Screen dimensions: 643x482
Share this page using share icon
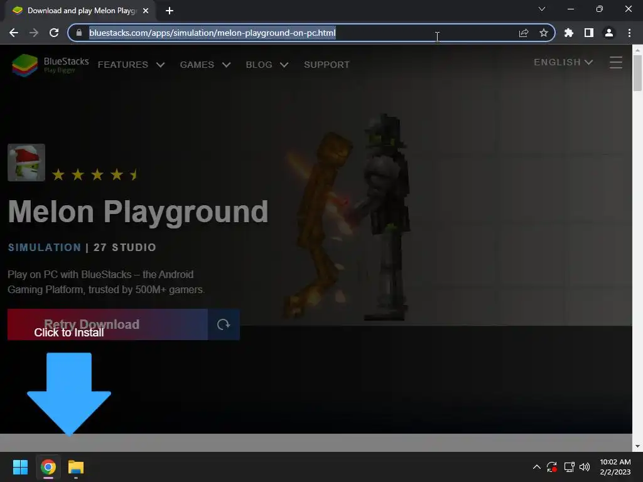pos(524,33)
